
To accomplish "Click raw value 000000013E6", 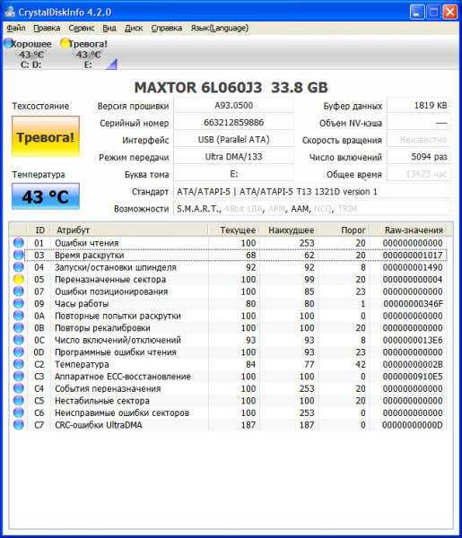I will [413, 340].
